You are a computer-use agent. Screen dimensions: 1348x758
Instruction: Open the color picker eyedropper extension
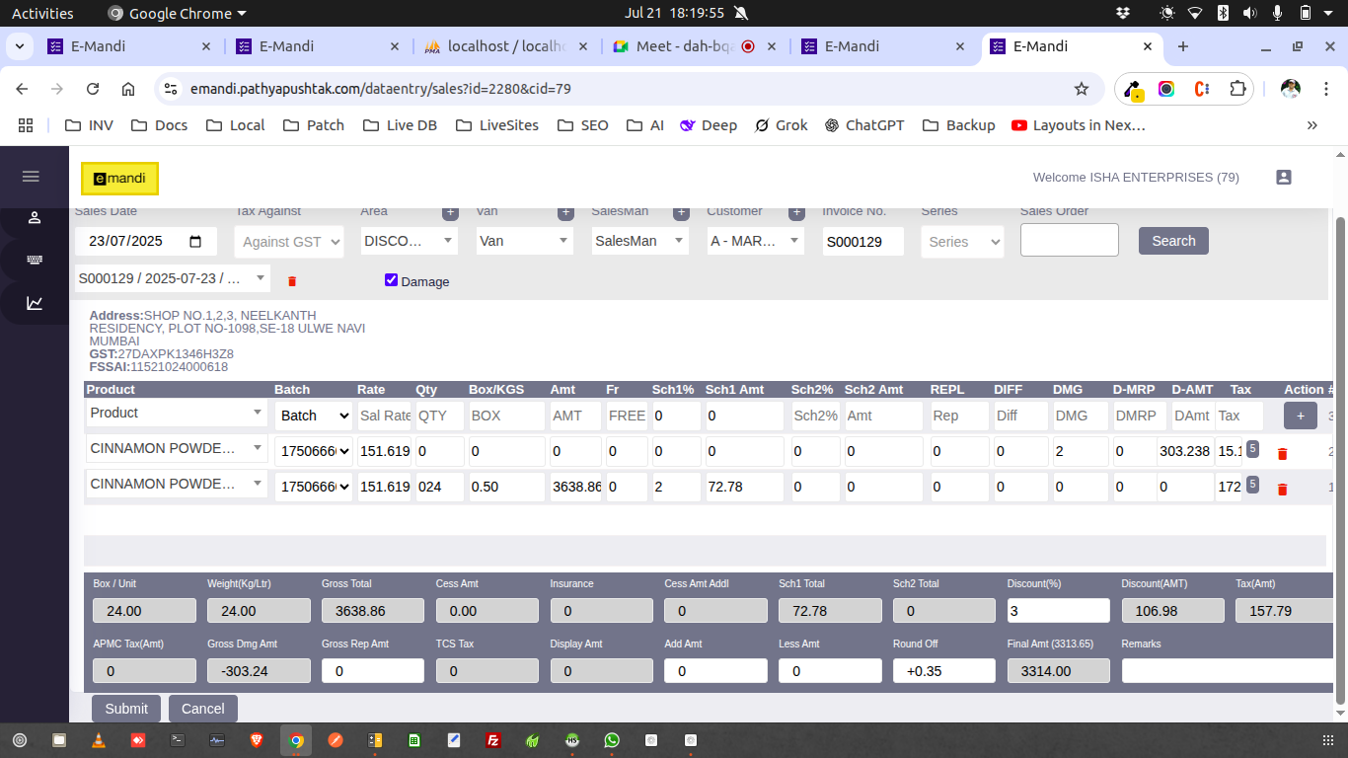[x=1133, y=89]
